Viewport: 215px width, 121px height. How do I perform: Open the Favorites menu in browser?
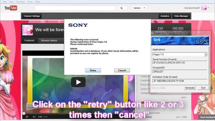pos(20,2)
